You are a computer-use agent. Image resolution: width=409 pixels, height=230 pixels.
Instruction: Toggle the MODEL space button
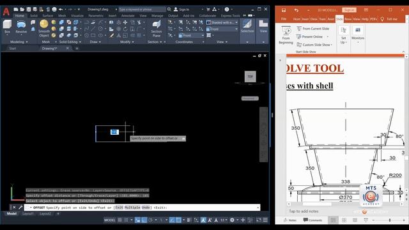[x=109, y=220]
